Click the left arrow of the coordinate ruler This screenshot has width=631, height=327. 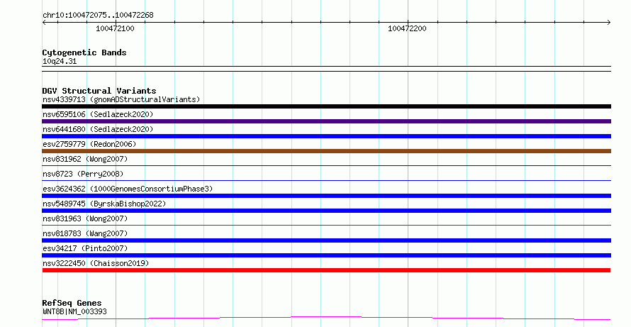point(44,23)
